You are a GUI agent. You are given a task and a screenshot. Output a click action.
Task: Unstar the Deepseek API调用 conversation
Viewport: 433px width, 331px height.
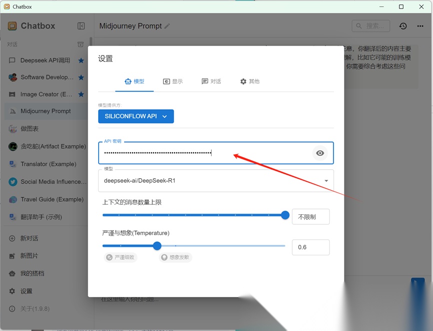[81, 61]
